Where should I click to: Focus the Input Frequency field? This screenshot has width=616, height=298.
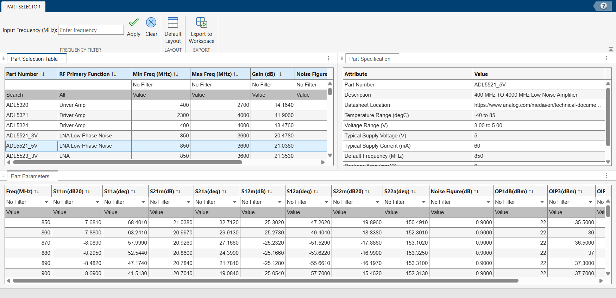[x=91, y=30]
